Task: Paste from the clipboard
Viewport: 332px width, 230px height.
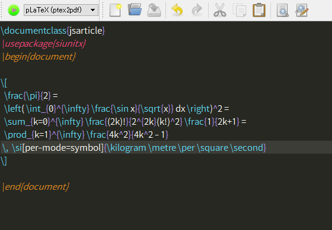Action: [x=259, y=10]
